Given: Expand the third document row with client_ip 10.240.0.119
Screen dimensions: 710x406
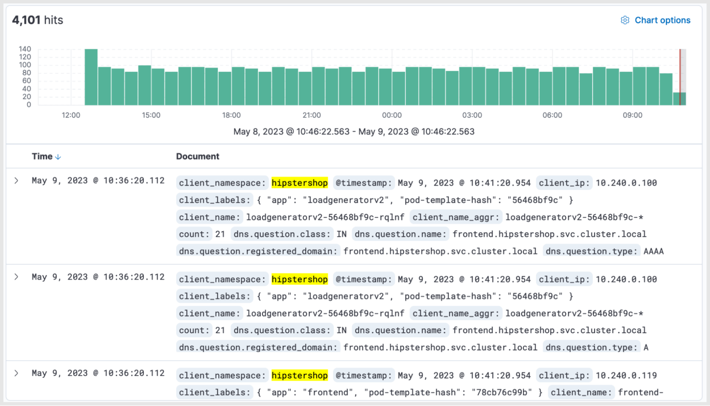Looking at the screenshot, I should [16, 373].
